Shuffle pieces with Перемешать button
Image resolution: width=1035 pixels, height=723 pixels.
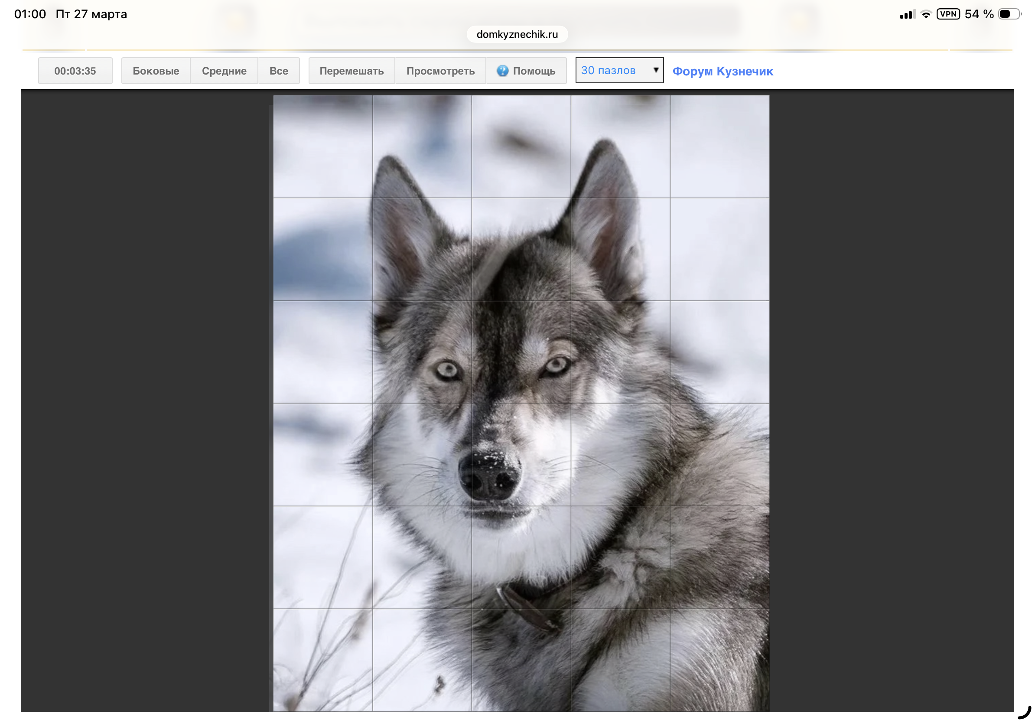pos(352,71)
